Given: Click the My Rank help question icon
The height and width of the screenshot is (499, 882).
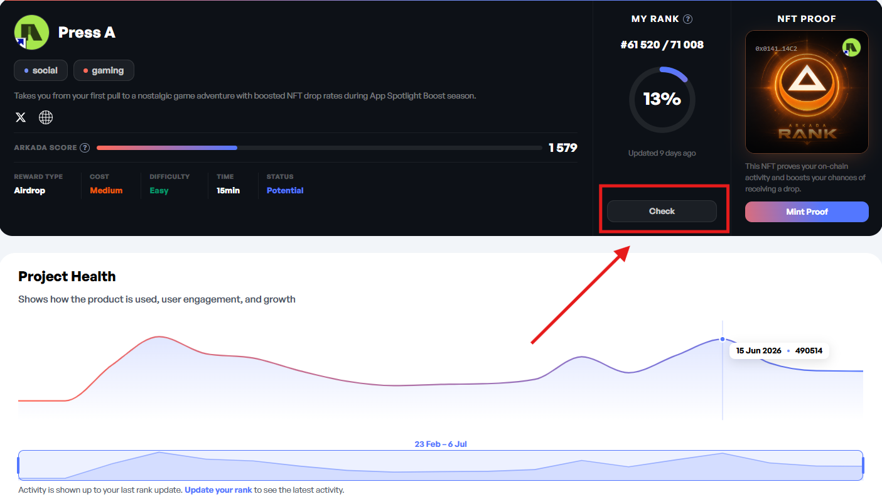Looking at the screenshot, I should tap(688, 19).
